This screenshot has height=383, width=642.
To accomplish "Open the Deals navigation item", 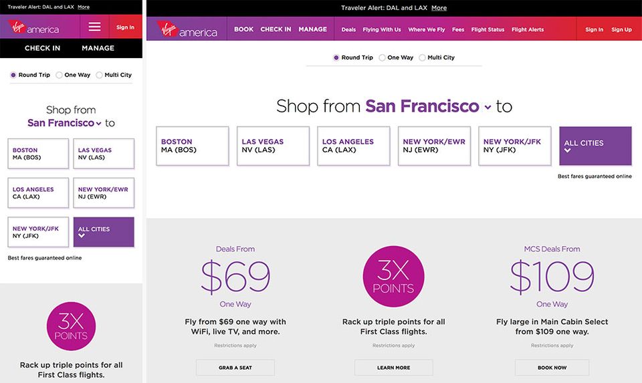I will [x=348, y=29].
